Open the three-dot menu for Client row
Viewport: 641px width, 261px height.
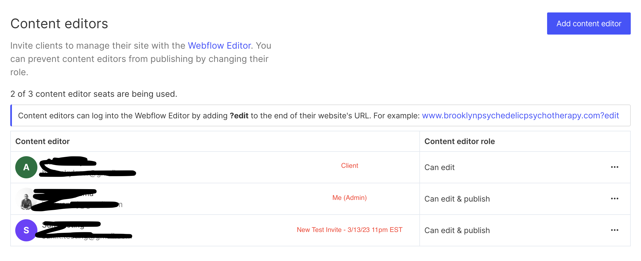(x=614, y=167)
